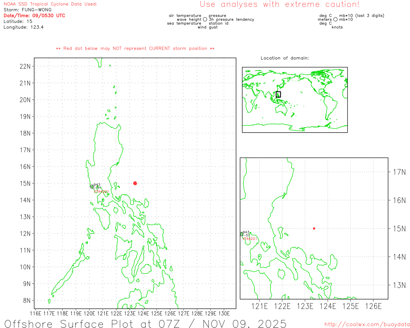Click the 13N label on zoomed inset map
This screenshot has width=410, height=328.
click(399, 285)
